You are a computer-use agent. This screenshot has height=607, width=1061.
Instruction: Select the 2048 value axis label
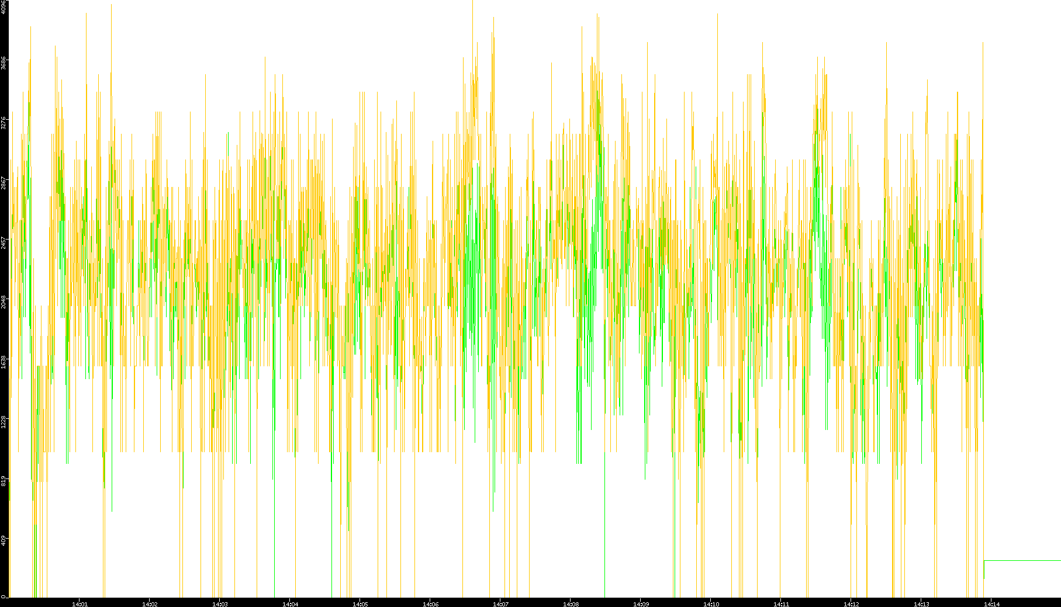click(x=4, y=303)
